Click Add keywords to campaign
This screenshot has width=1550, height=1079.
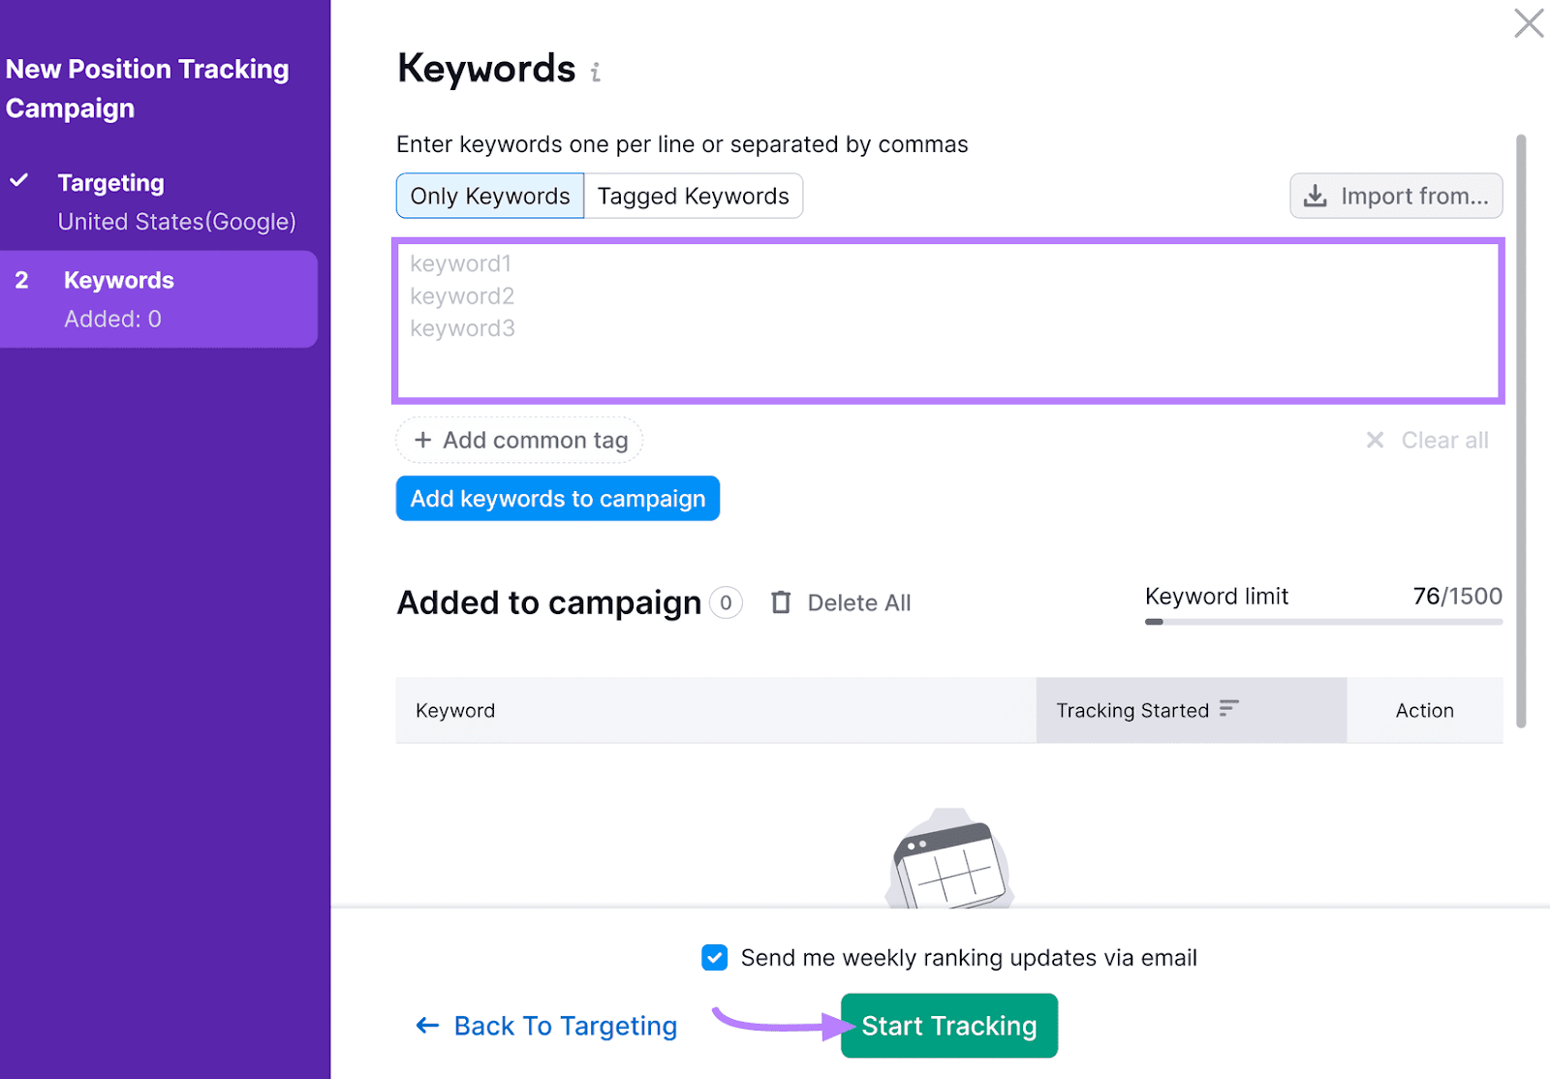pos(556,499)
